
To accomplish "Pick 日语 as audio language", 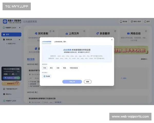I will tap(58, 68).
